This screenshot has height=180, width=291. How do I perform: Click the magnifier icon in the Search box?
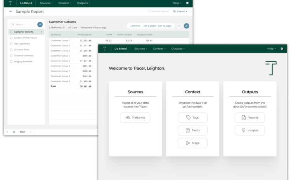(x=13, y=24)
